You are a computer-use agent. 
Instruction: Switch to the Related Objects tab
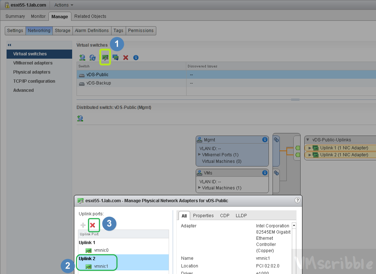click(90, 16)
